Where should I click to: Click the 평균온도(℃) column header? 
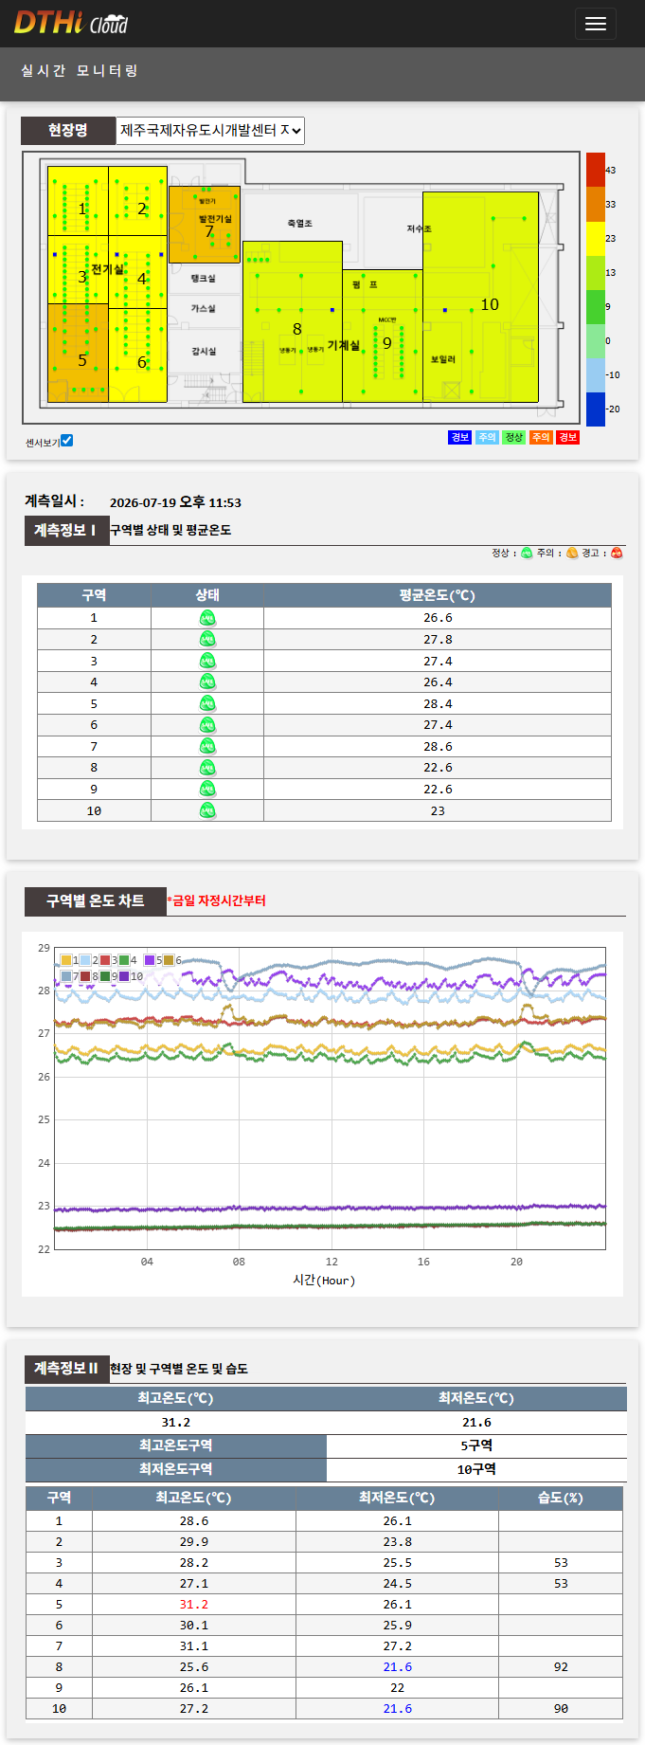pyautogui.click(x=438, y=595)
